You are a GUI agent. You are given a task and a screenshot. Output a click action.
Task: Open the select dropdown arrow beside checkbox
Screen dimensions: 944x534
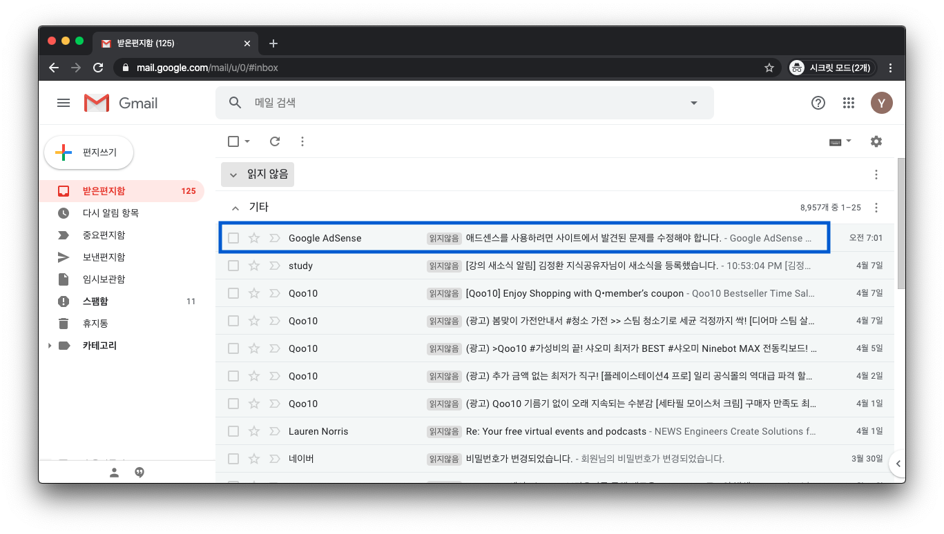(247, 141)
